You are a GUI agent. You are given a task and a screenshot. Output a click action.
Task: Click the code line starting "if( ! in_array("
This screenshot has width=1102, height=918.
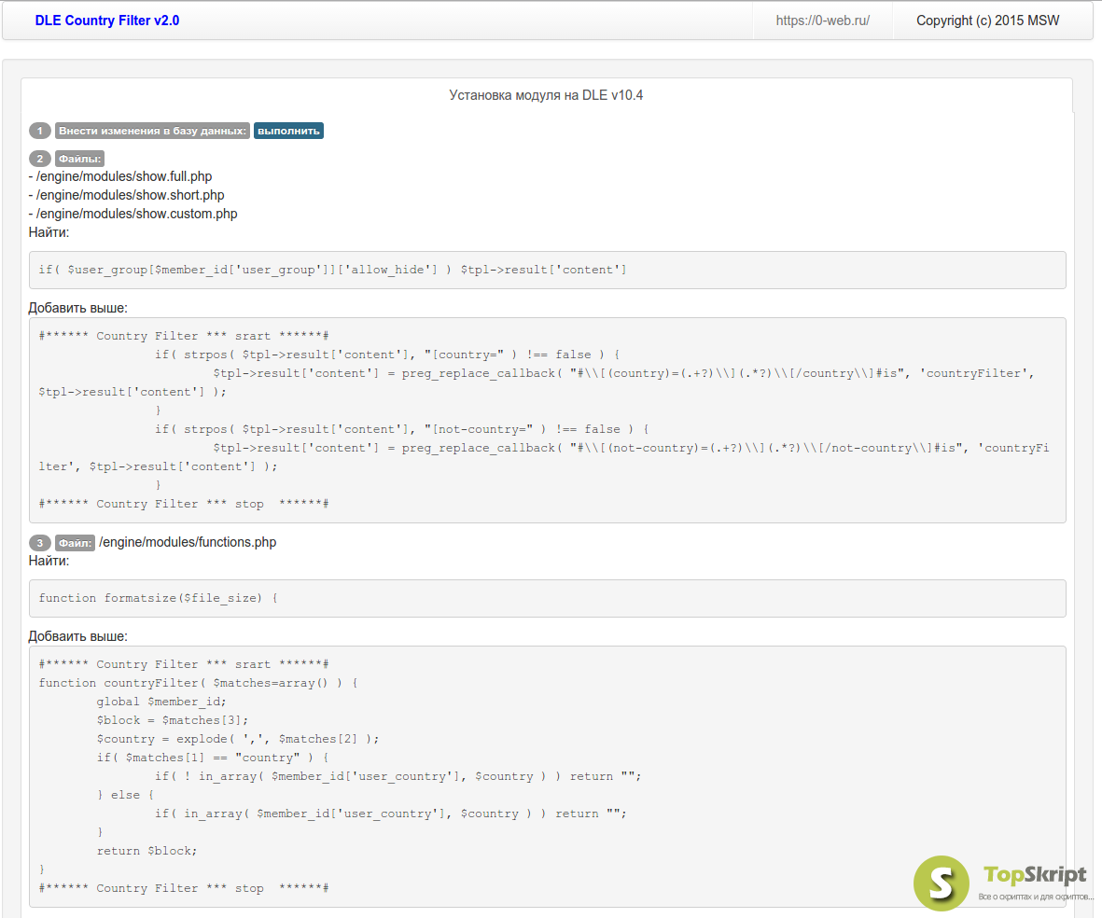click(398, 776)
